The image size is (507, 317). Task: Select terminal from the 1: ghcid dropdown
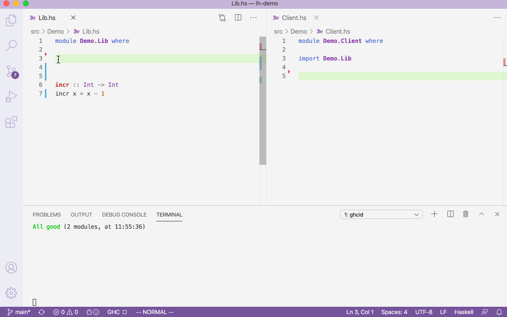[x=381, y=215]
